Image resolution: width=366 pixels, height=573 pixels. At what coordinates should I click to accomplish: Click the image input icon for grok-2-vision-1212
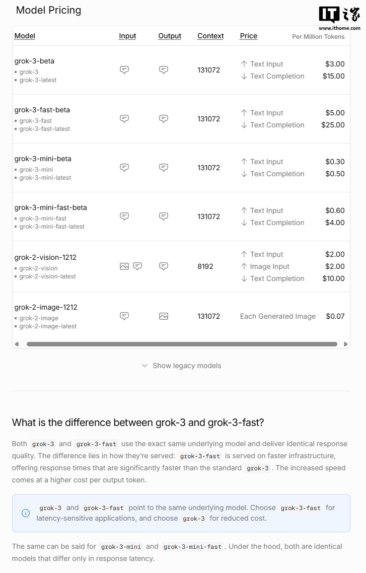pyautogui.click(x=124, y=266)
